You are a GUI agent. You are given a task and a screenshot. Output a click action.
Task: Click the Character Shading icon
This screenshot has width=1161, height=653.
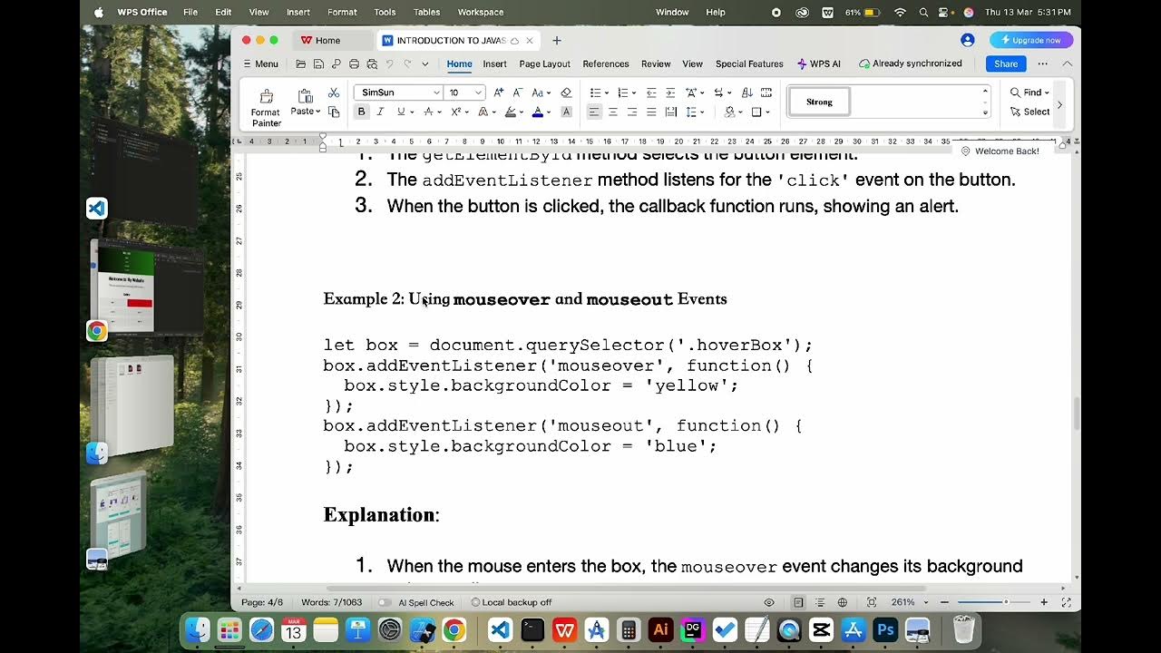(566, 112)
